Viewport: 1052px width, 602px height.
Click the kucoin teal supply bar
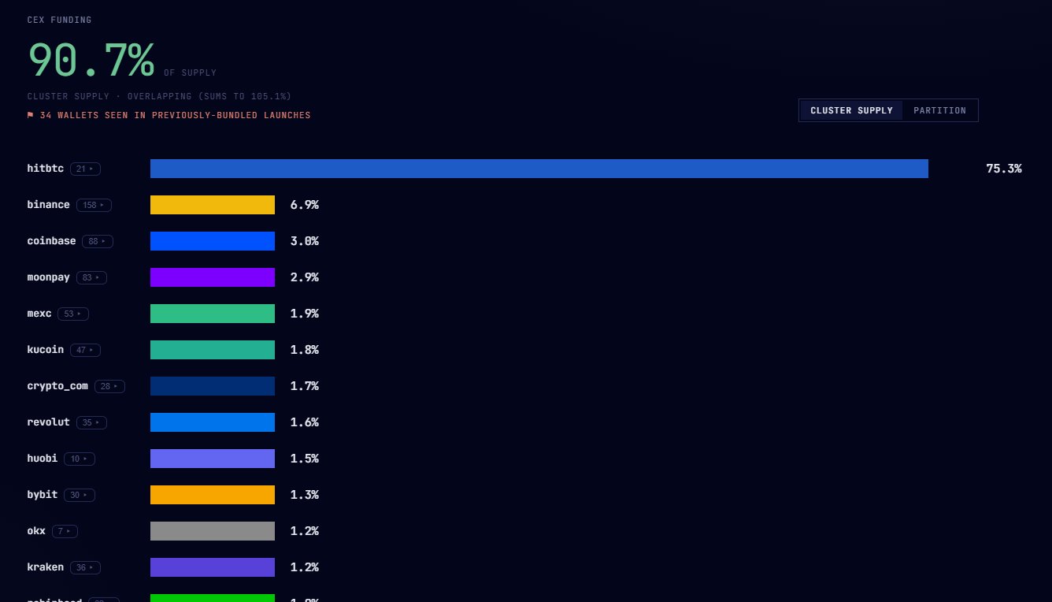coord(213,350)
